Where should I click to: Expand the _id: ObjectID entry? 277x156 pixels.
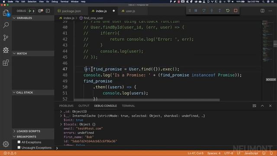click(x=61, y=111)
